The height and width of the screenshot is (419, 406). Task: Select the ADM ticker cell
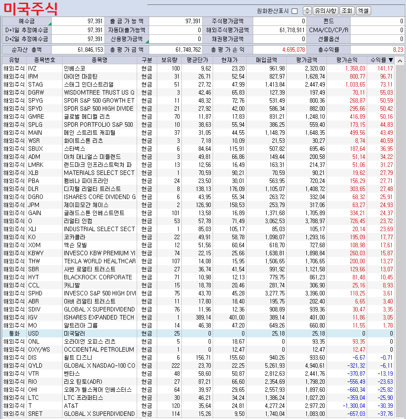pyautogui.click(x=44, y=157)
